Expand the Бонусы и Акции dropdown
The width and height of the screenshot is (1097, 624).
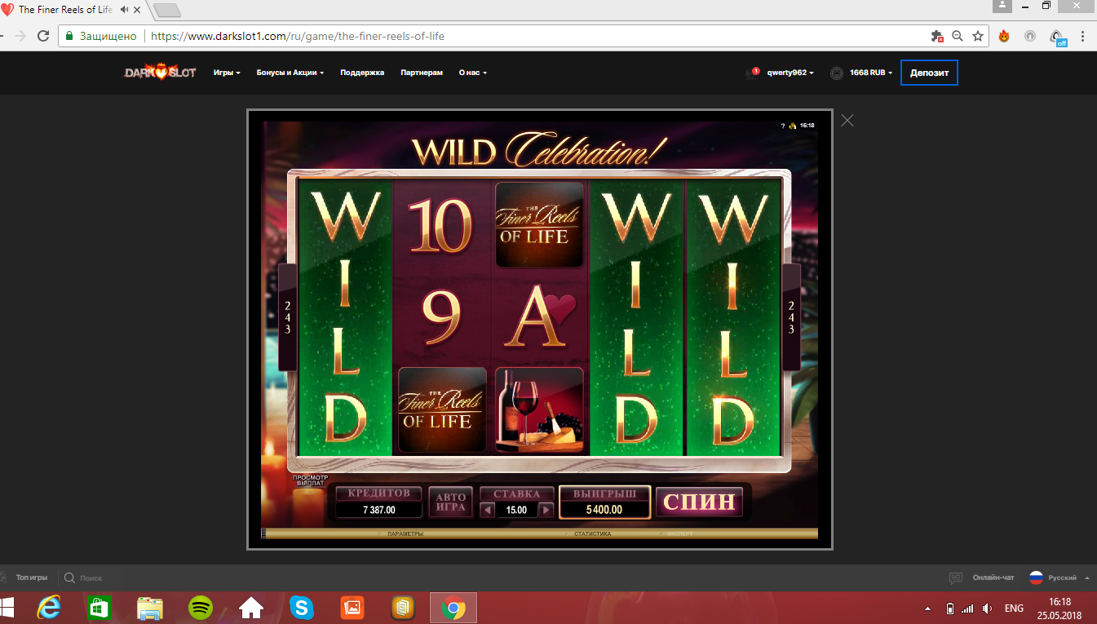pyautogui.click(x=290, y=73)
